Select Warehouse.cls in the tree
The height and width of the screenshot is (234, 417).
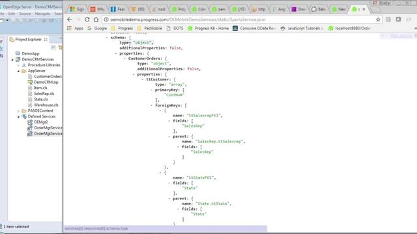46,105
